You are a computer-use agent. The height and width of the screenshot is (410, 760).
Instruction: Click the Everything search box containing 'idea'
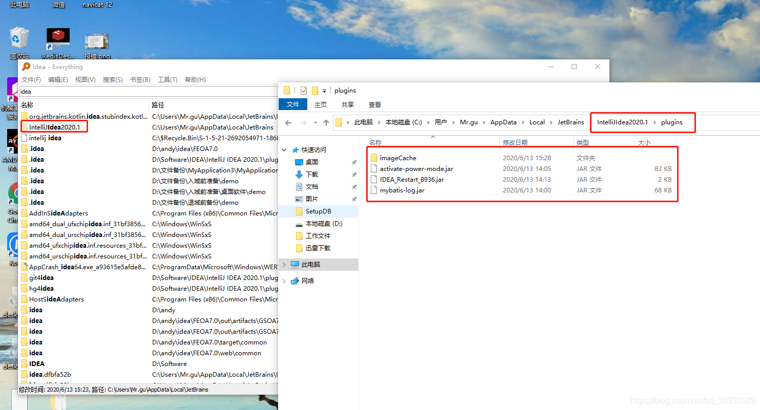pos(149,92)
